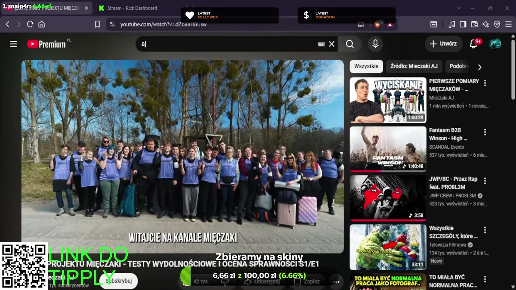Go back to the previous page
Image resolution: width=516 pixels, height=290 pixels.
coord(8,25)
